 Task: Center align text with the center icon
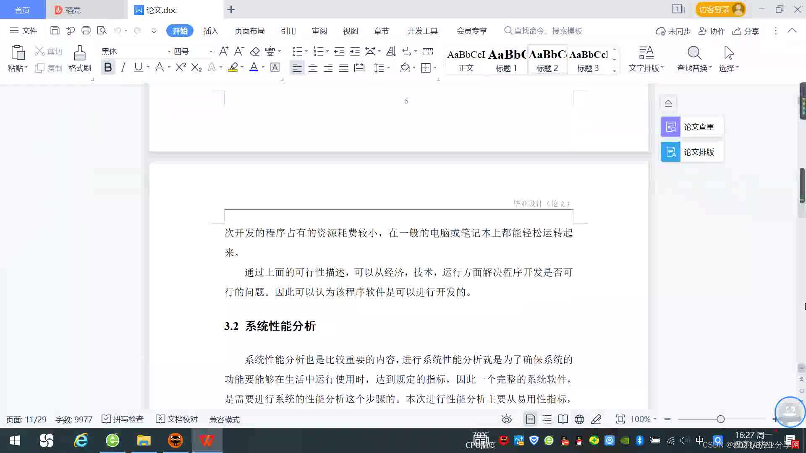point(313,68)
